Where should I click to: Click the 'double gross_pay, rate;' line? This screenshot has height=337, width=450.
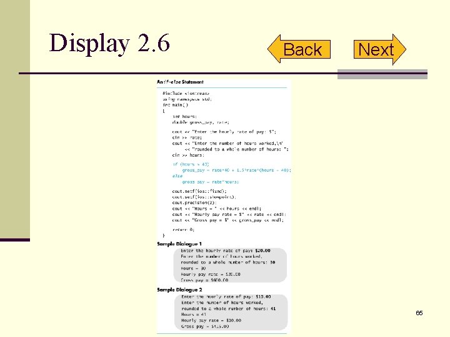click(201, 122)
